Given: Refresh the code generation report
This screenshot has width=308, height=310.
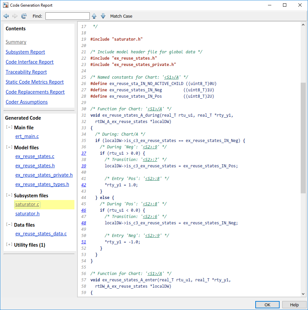Looking at the screenshot, I should 23,16.
